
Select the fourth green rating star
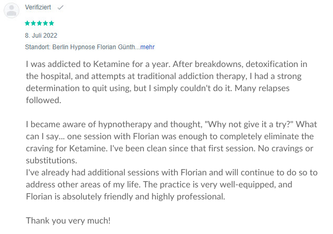pyautogui.click(x=46, y=23)
